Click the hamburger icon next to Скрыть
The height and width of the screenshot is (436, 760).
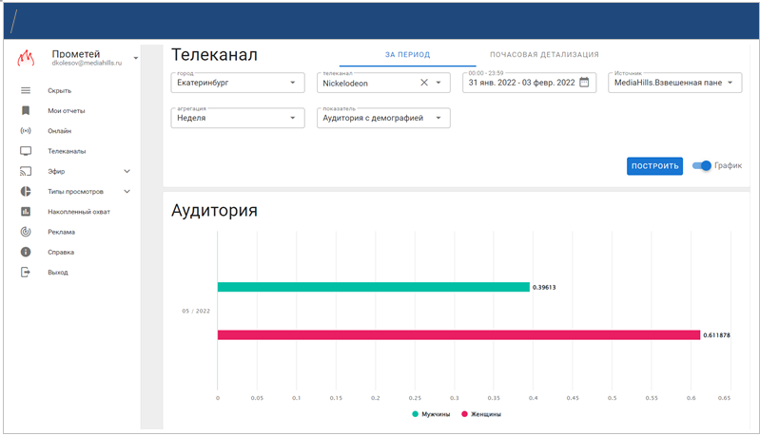point(26,90)
